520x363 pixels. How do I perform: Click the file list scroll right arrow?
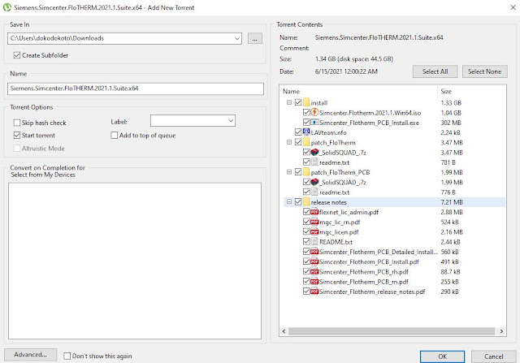(501, 331)
